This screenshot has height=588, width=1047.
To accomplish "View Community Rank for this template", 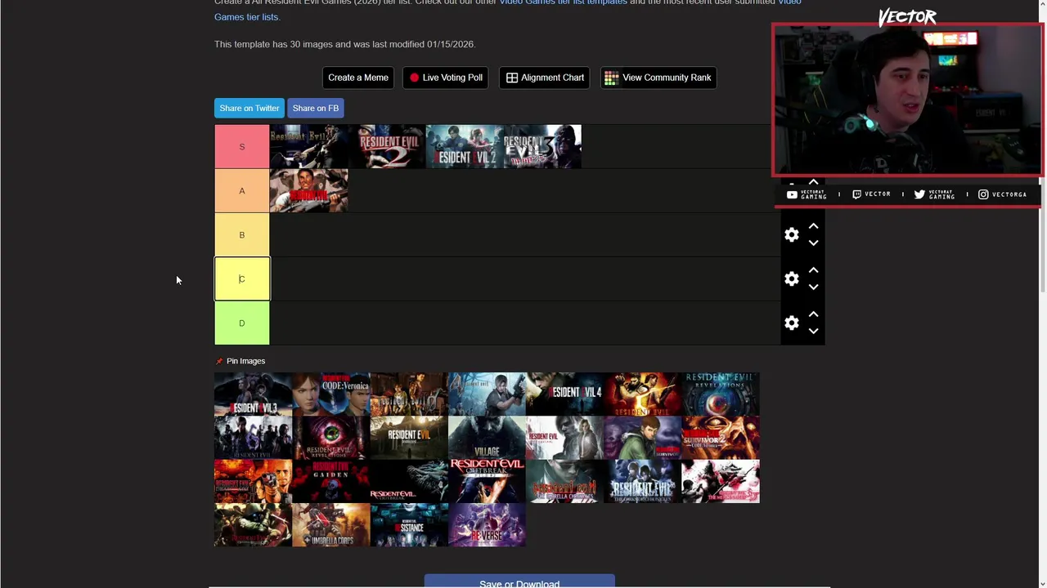I will (658, 78).
